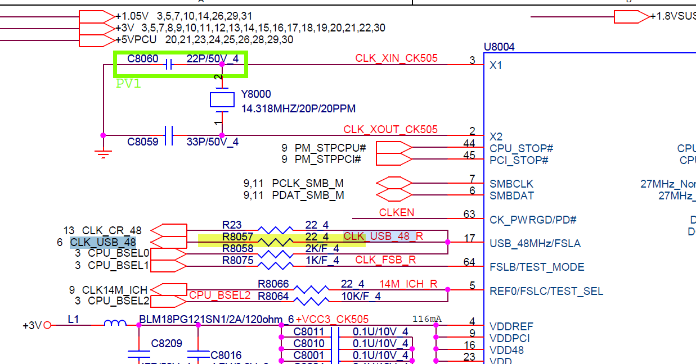Select the U8004 chip reference label
Screen dimensions: 696x364
[499, 47]
